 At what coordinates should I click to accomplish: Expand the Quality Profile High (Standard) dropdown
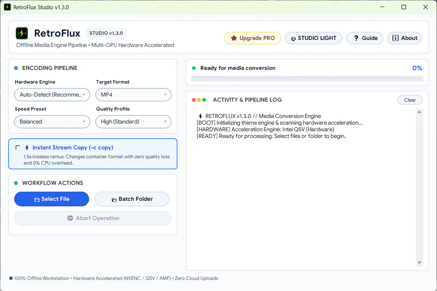pyautogui.click(x=133, y=122)
